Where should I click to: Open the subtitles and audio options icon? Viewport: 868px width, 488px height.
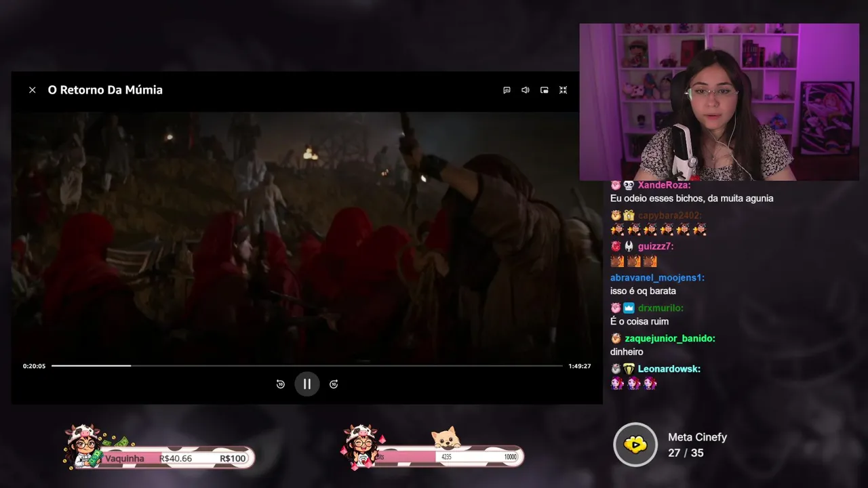507,90
